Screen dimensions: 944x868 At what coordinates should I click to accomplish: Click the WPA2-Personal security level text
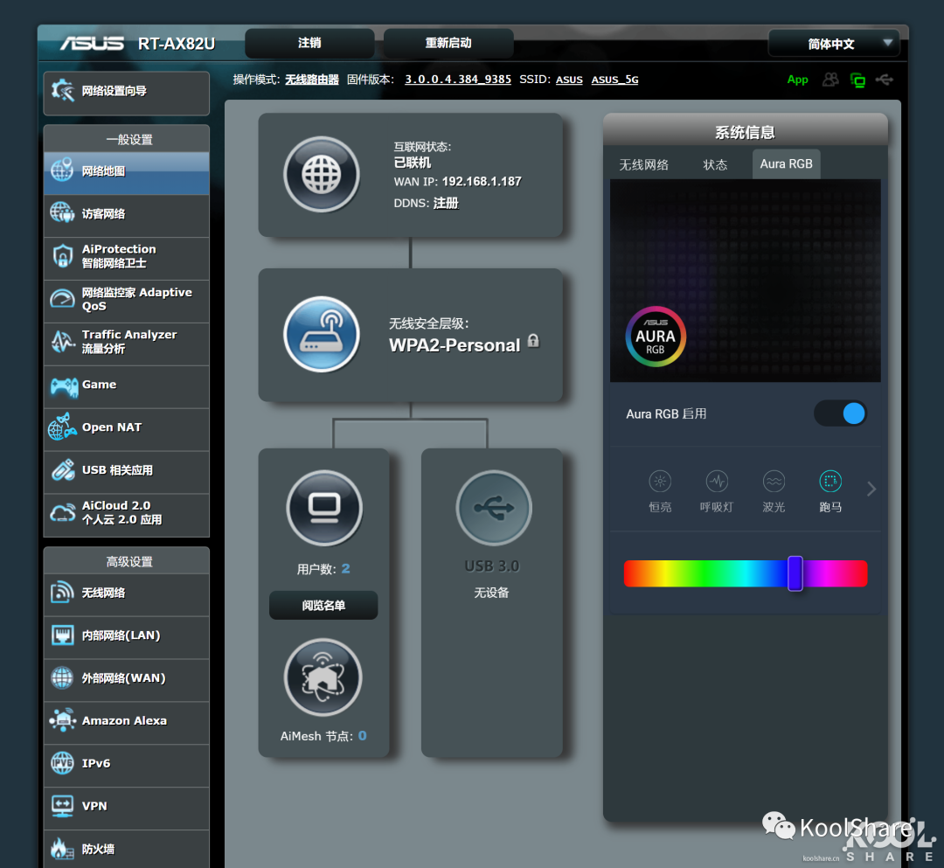tap(455, 345)
